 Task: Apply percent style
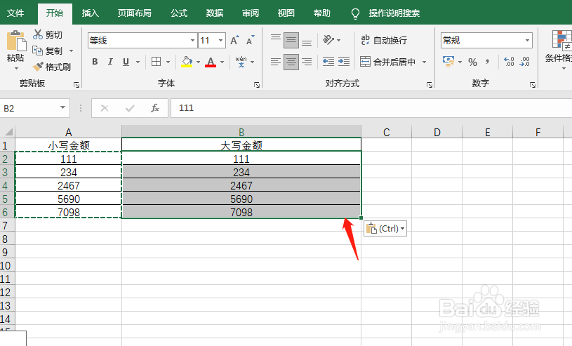473,62
